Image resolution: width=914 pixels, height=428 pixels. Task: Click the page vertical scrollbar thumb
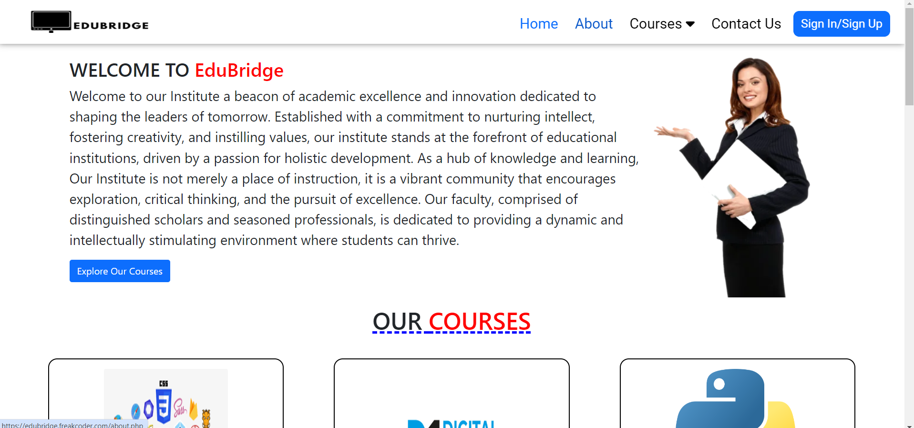coord(909,57)
